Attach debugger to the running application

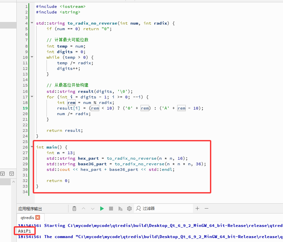click(x=121, y=209)
